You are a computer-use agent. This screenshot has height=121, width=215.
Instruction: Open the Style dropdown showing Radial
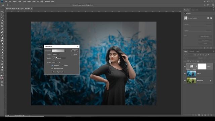pos(56,54)
